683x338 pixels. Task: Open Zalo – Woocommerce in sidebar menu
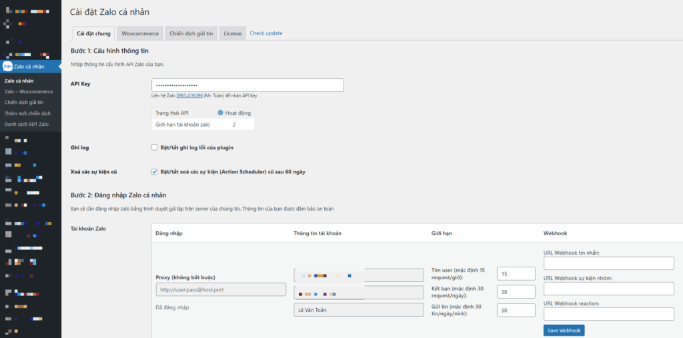click(x=29, y=91)
